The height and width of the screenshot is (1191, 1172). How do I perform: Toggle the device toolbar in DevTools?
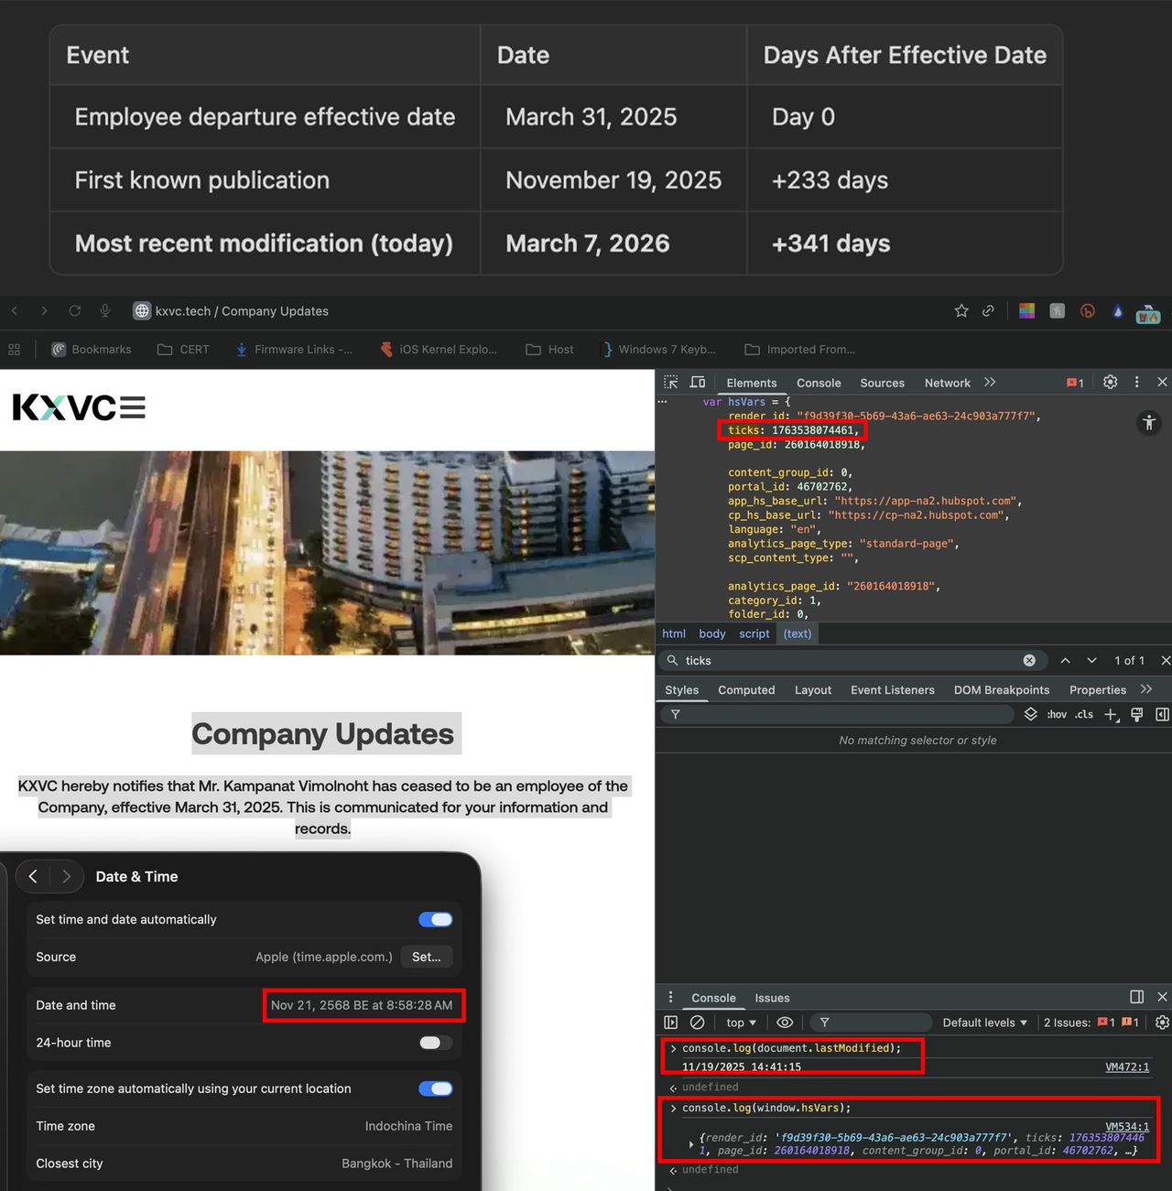pyautogui.click(x=698, y=382)
